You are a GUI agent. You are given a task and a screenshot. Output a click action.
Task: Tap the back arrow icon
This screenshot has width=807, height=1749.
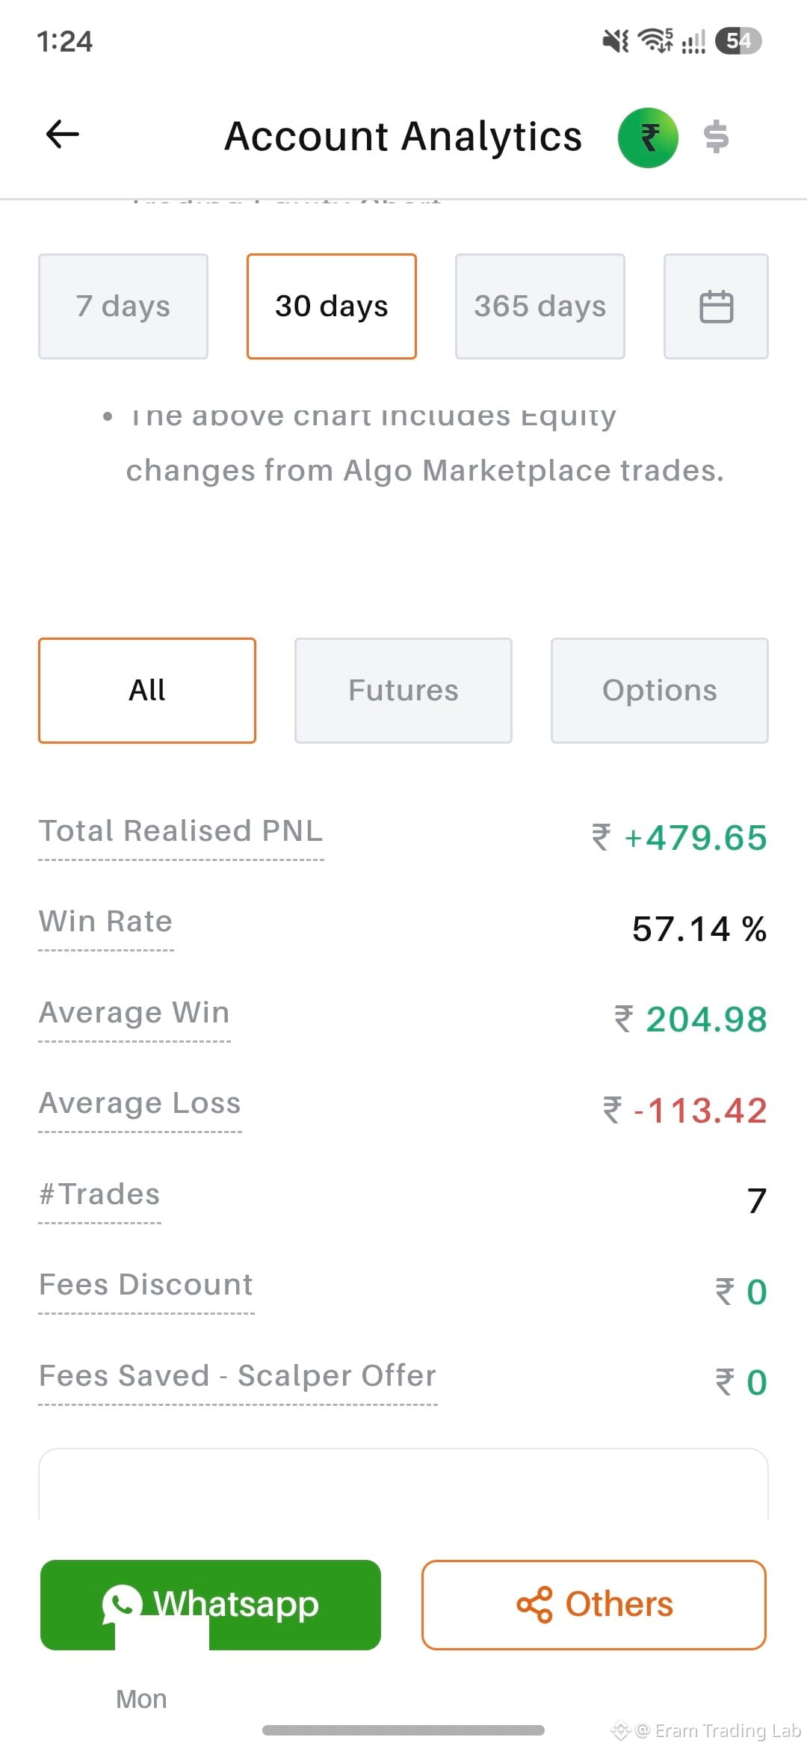pyautogui.click(x=63, y=135)
